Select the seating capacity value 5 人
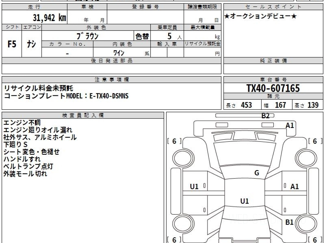 [175, 36]
